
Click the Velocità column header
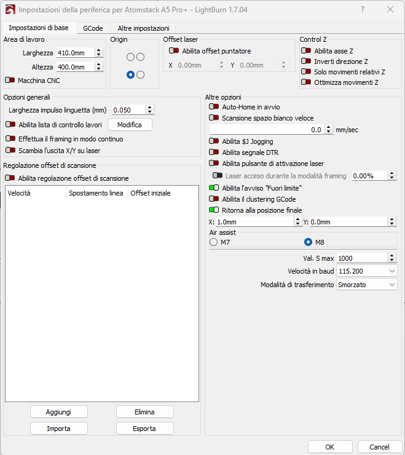(x=34, y=193)
